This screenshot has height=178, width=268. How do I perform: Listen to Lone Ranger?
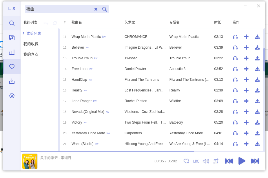pos(235,101)
